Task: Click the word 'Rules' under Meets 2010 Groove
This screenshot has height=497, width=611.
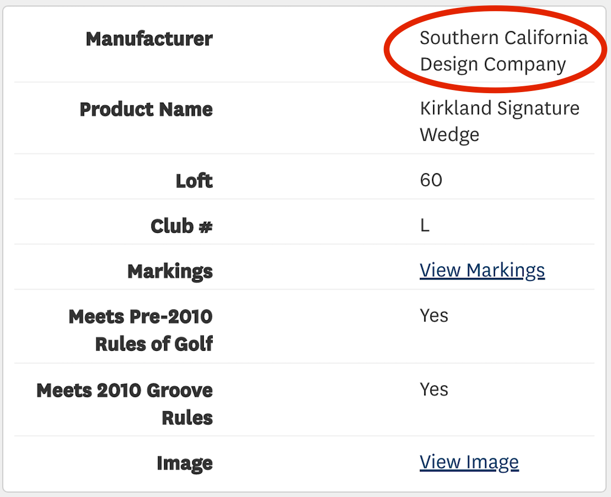Action: (x=187, y=418)
